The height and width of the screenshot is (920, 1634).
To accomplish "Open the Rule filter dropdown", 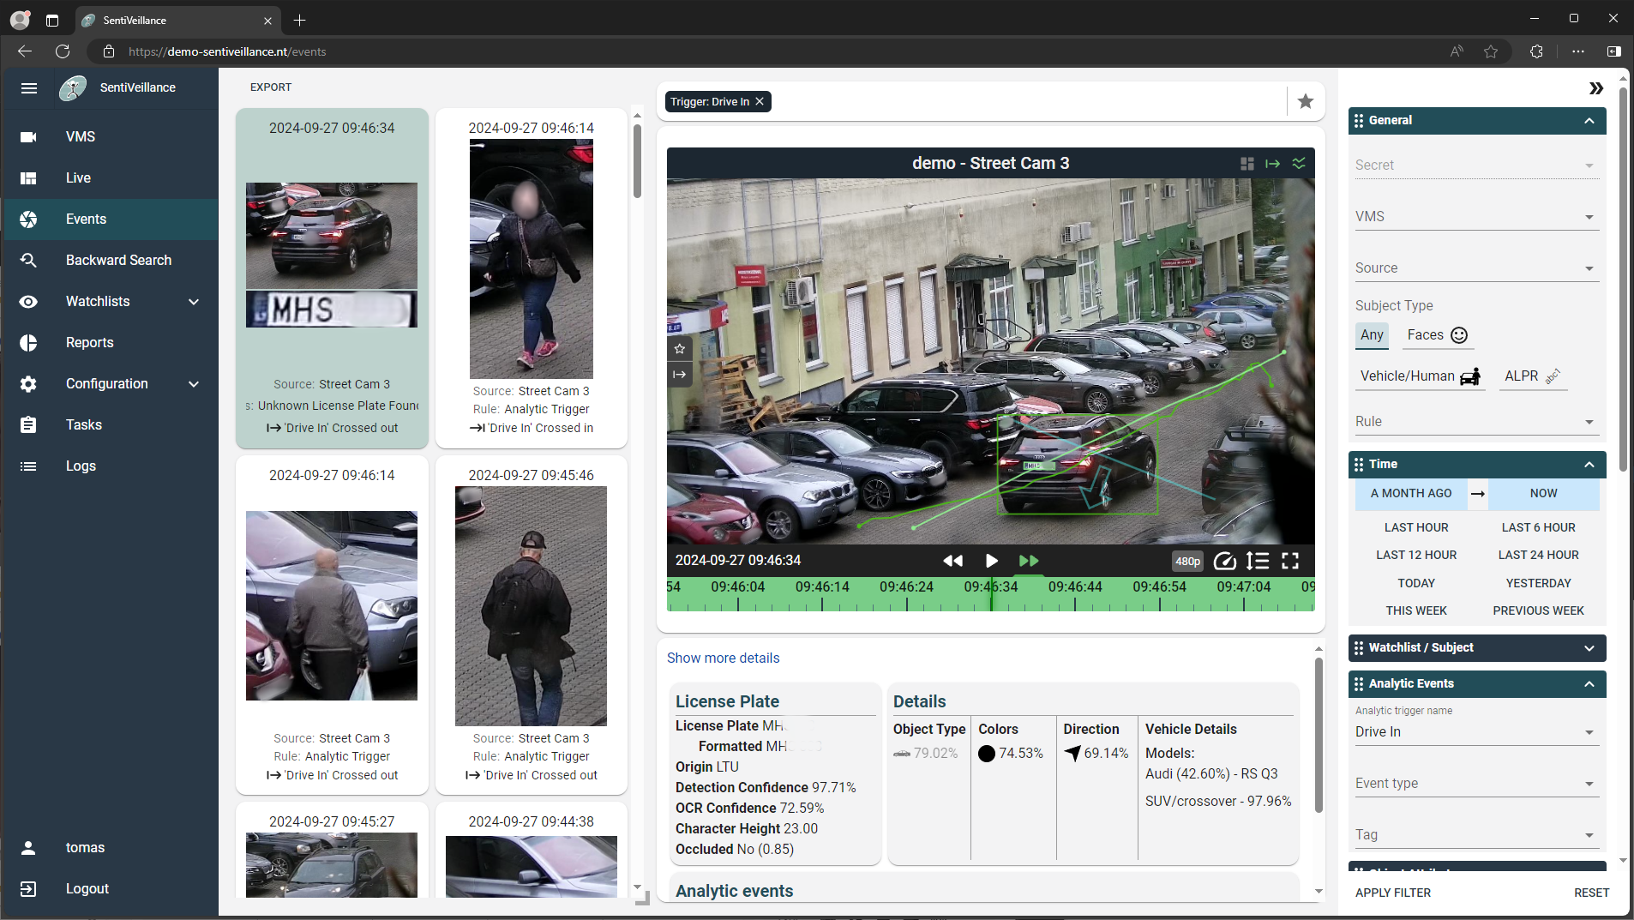I will click(x=1476, y=422).
